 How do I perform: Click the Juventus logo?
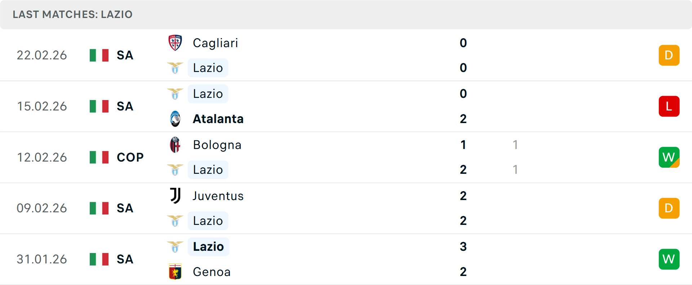(175, 196)
